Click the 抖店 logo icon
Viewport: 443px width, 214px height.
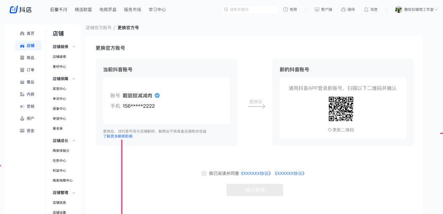pyautogui.click(x=14, y=9)
